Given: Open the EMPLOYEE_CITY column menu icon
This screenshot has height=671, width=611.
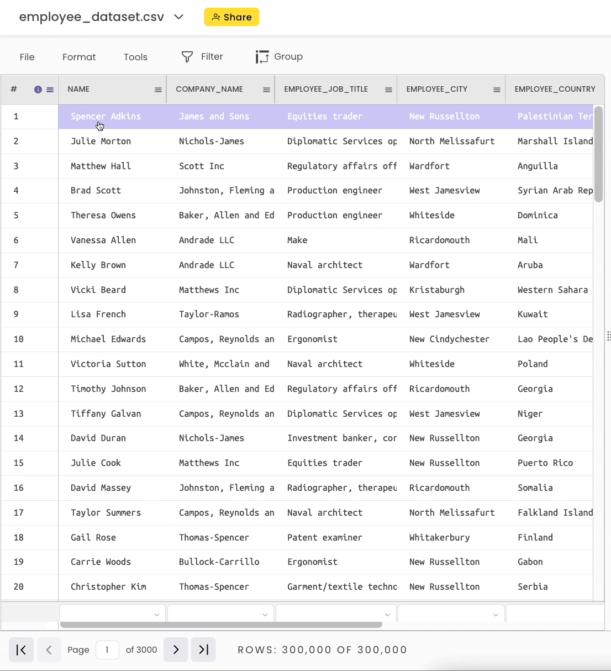Looking at the screenshot, I should coord(497,90).
